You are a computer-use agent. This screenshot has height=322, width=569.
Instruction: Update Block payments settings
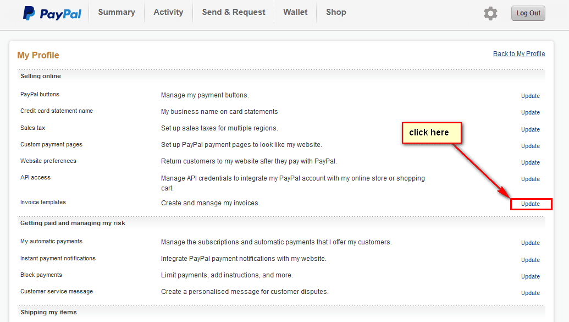(531, 276)
